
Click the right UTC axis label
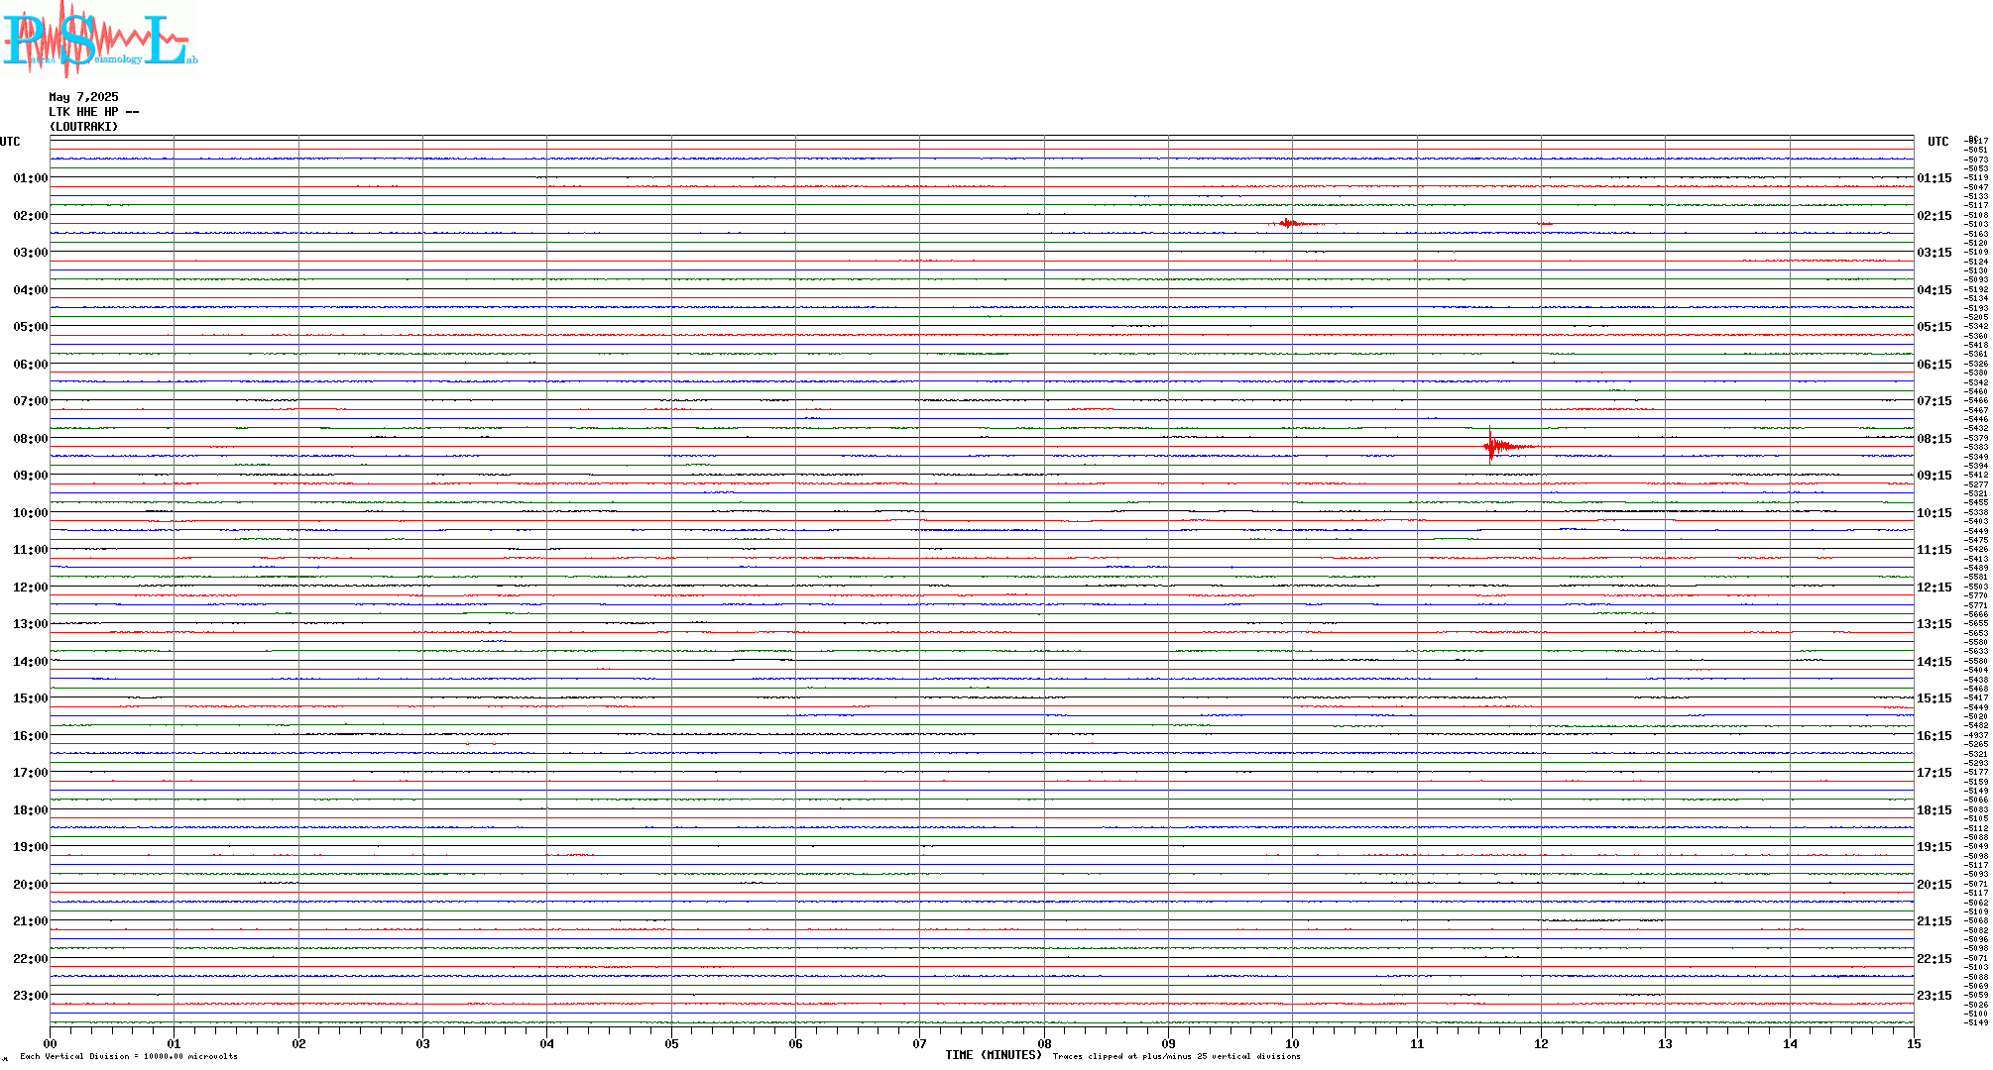point(1937,142)
